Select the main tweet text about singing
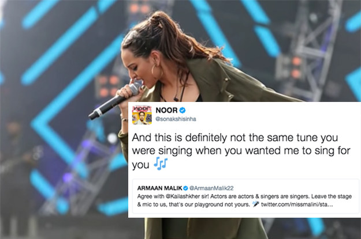This screenshot has height=239, width=361. pos(241,151)
